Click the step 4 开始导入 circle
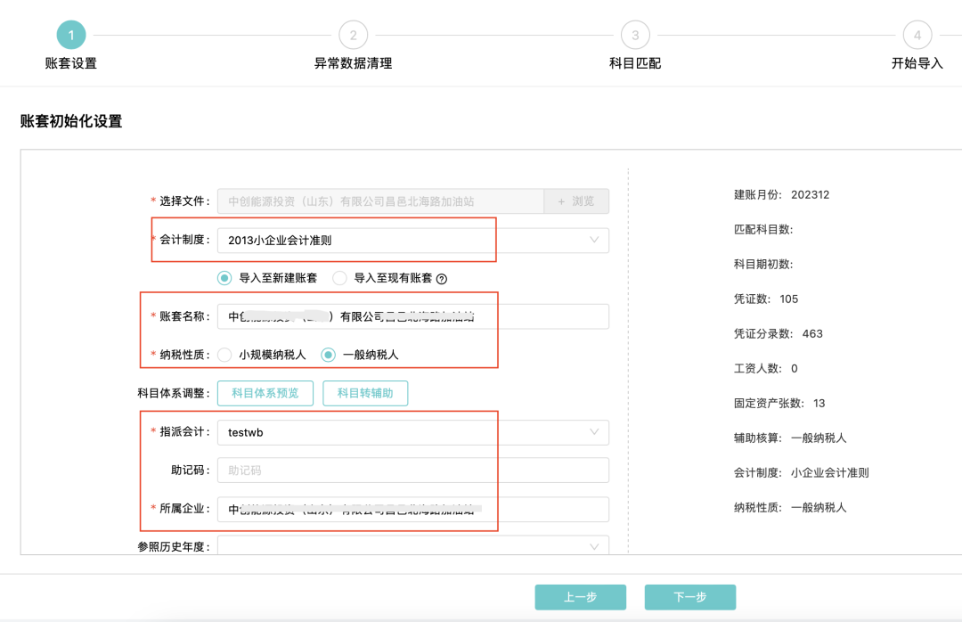 [x=917, y=36]
